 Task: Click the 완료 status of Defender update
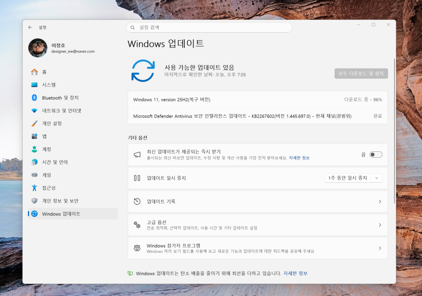click(x=377, y=116)
